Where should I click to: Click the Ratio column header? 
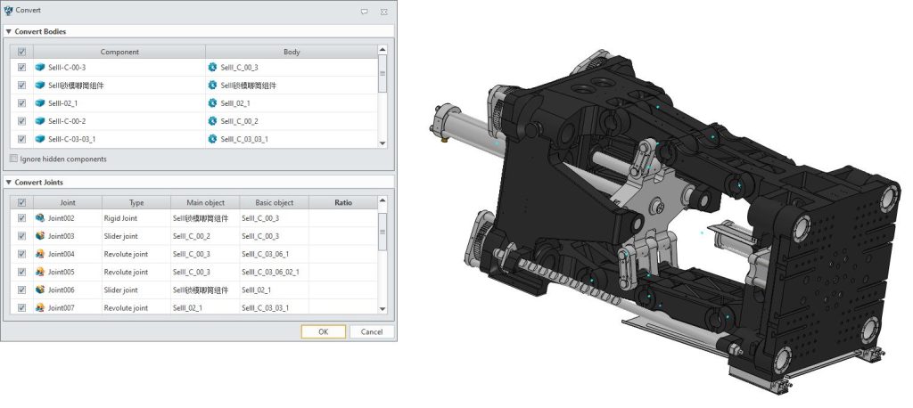click(x=342, y=202)
